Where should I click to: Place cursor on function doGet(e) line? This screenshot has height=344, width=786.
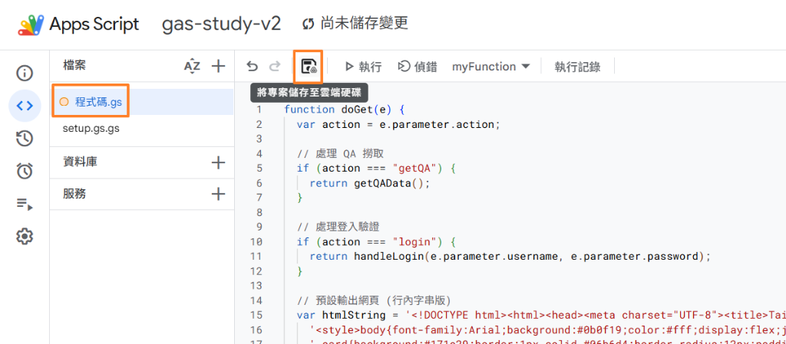[x=346, y=110]
